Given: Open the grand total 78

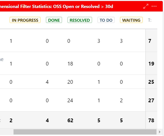Looking at the screenshot, I should [151, 120].
